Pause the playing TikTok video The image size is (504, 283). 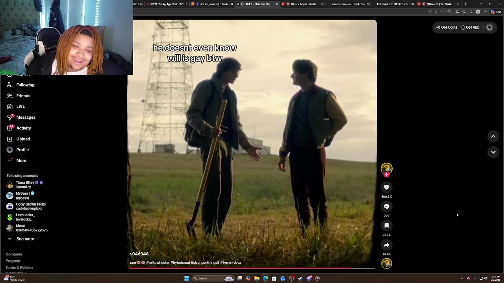252,143
